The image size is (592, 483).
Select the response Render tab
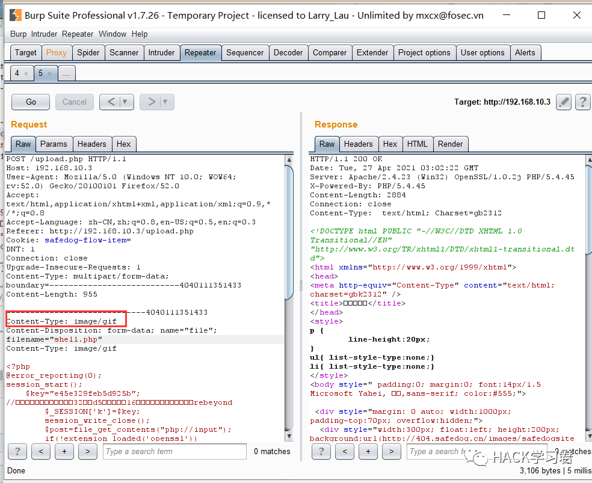[x=450, y=144]
